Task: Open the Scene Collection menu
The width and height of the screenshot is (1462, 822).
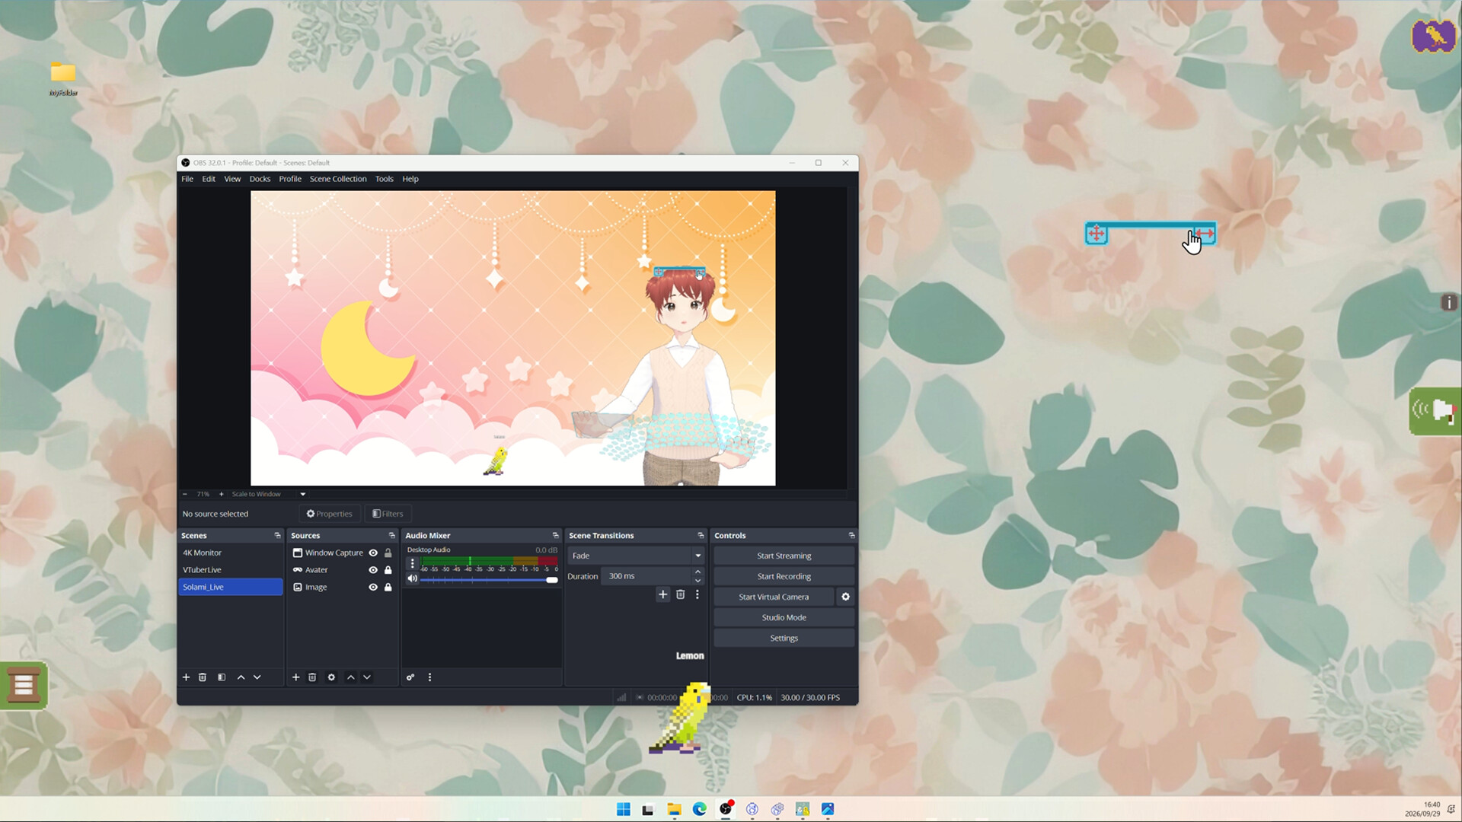Action: click(338, 179)
